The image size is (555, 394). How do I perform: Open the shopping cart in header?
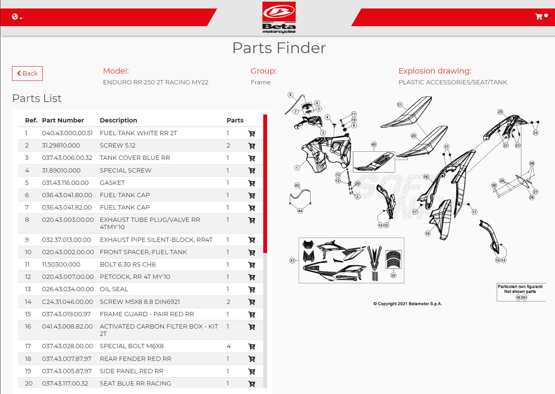(541, 17)
